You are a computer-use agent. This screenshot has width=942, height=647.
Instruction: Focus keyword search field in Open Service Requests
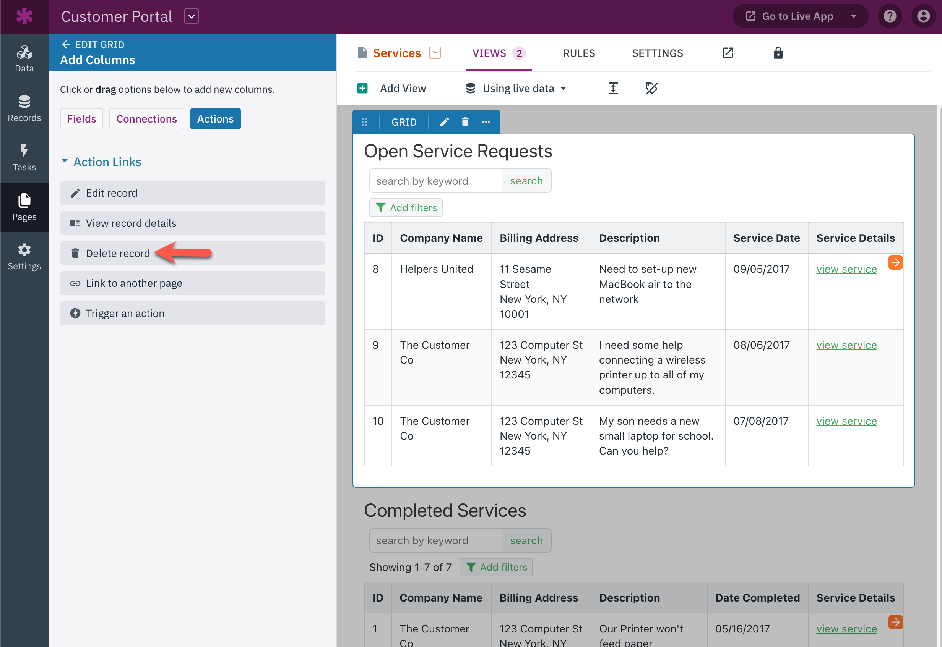coord(436,181)
